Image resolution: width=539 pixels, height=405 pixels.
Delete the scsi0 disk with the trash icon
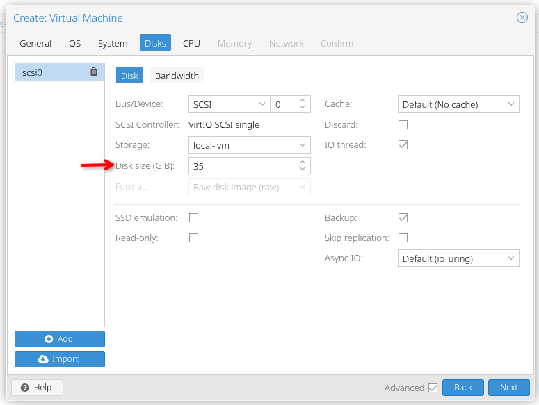pyautogui.click(x=94, y=72)
